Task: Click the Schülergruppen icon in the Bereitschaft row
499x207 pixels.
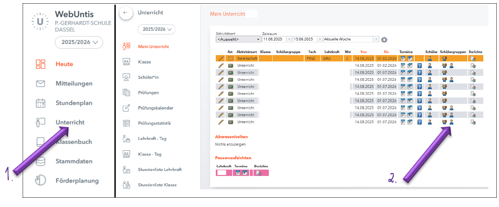Action: click(444, 58)
